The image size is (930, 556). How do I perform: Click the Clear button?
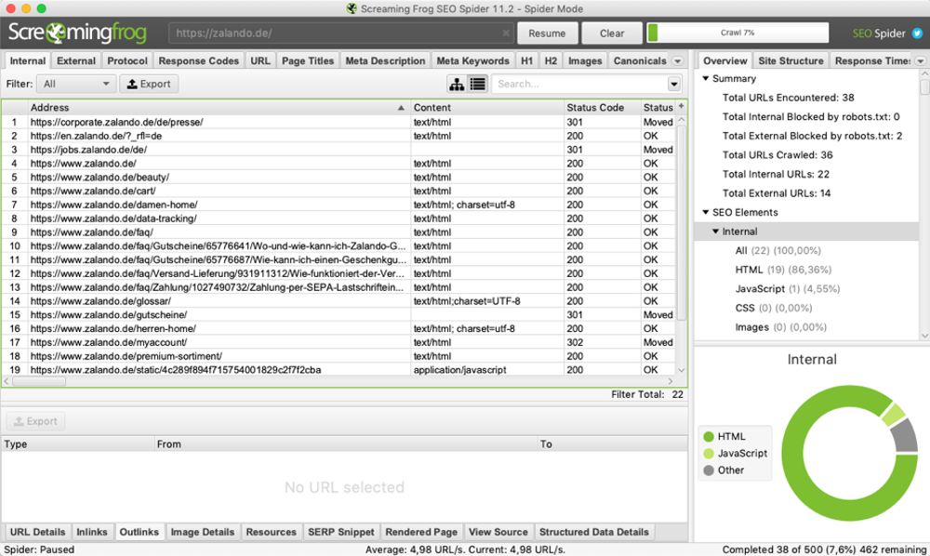point(612,33)
